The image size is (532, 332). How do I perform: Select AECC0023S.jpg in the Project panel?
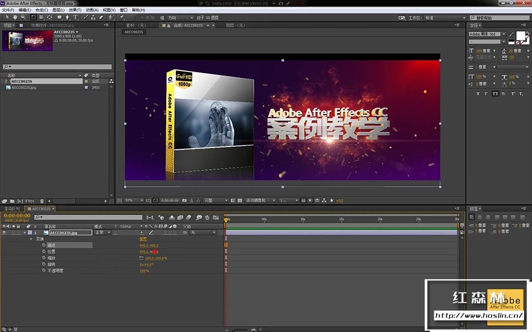(24, 87)
